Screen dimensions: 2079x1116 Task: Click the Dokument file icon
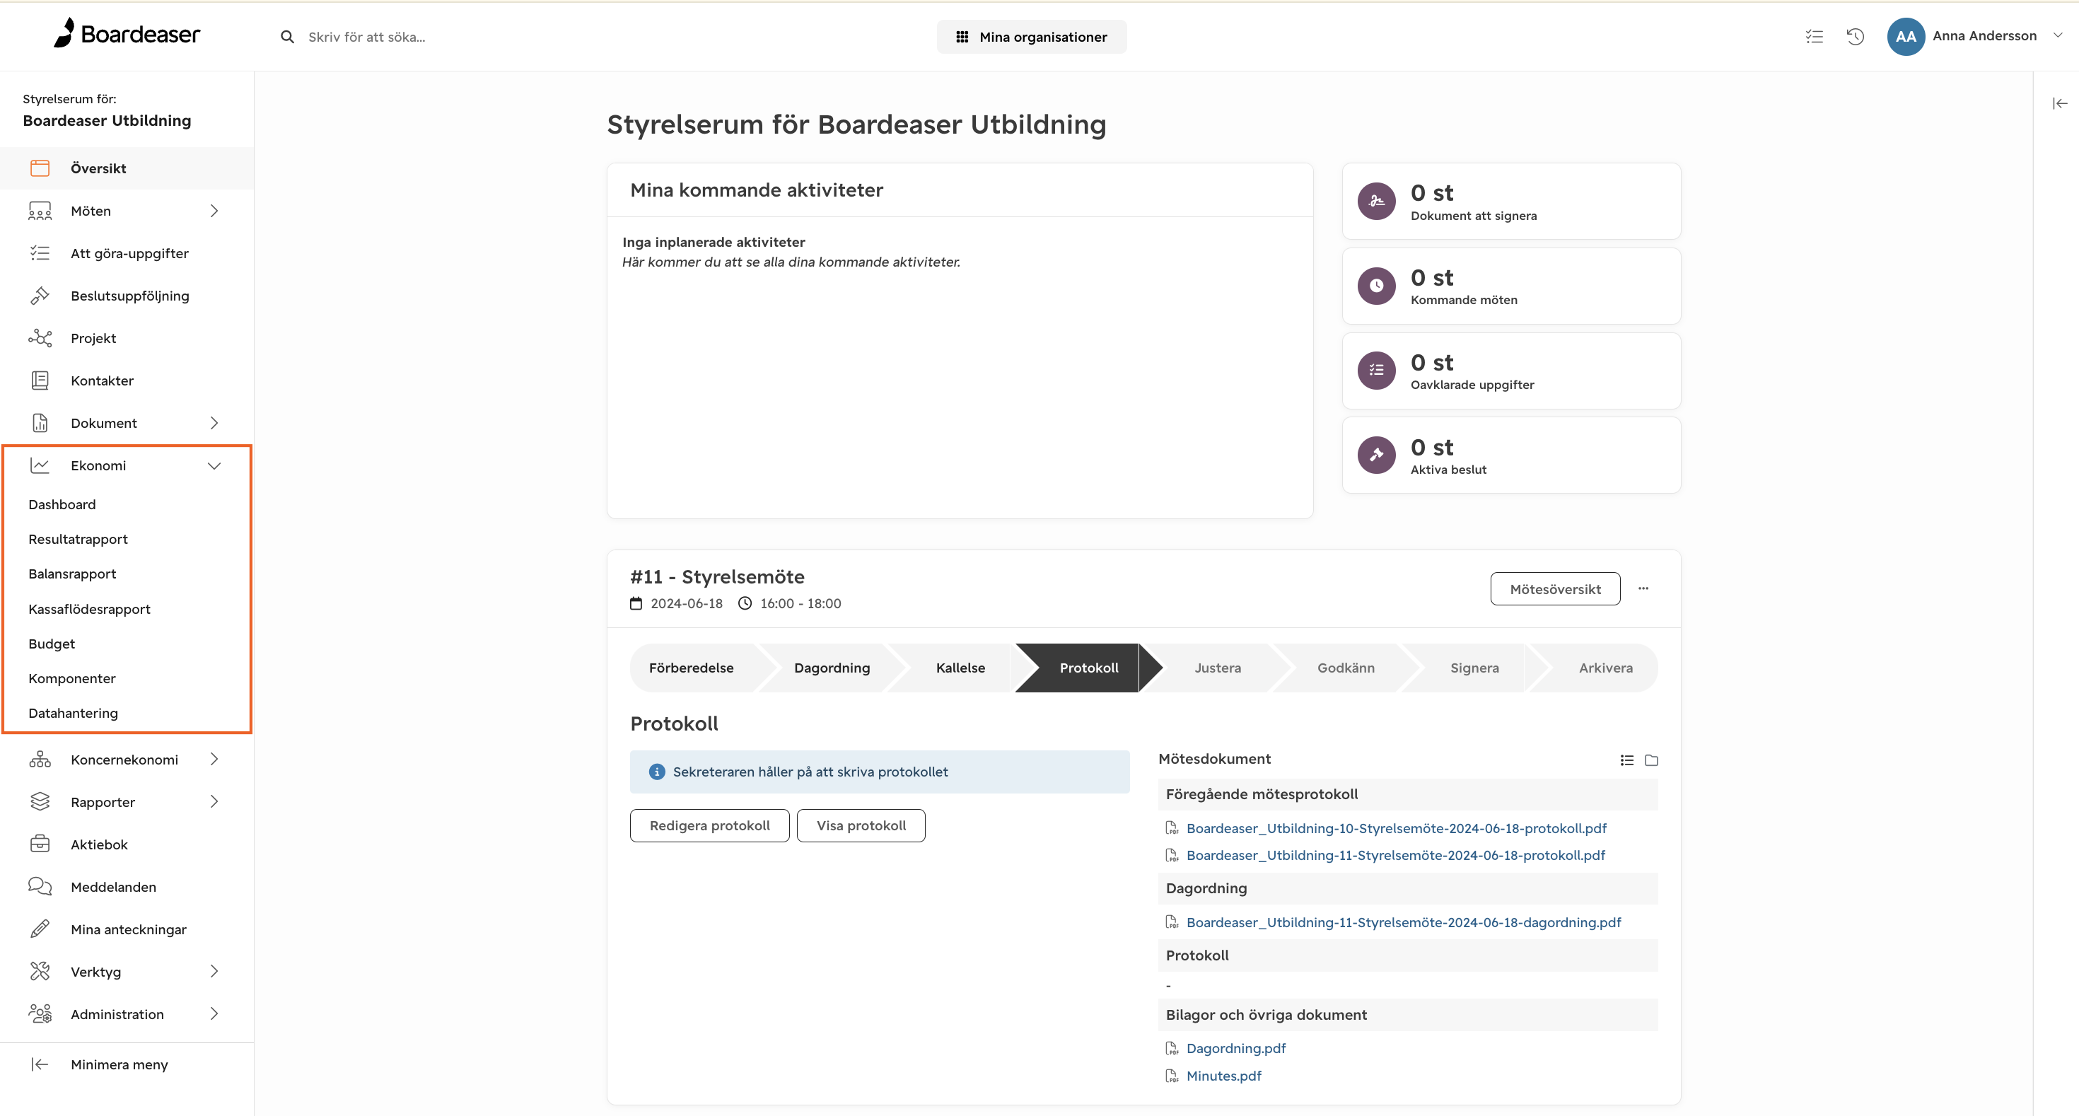click(x=40, y=423)
